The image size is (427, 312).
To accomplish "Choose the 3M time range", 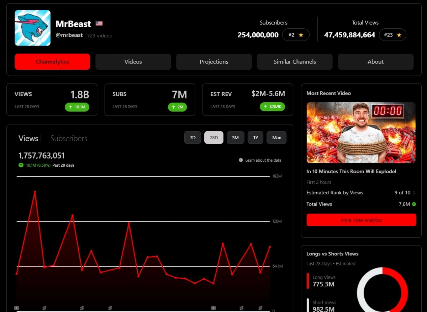I will click(235, 138).
